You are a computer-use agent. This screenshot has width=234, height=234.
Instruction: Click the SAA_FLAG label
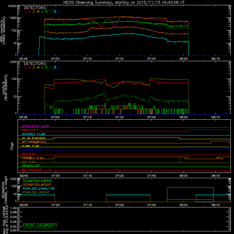pos(29,154)
